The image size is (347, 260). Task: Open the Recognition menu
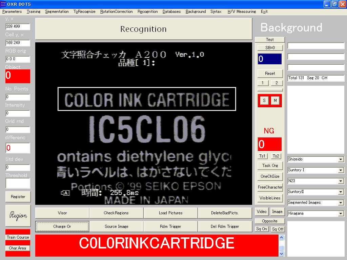(x=148, y=12)
